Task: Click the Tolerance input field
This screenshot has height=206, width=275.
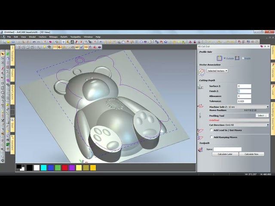Action: pos(244,101)
